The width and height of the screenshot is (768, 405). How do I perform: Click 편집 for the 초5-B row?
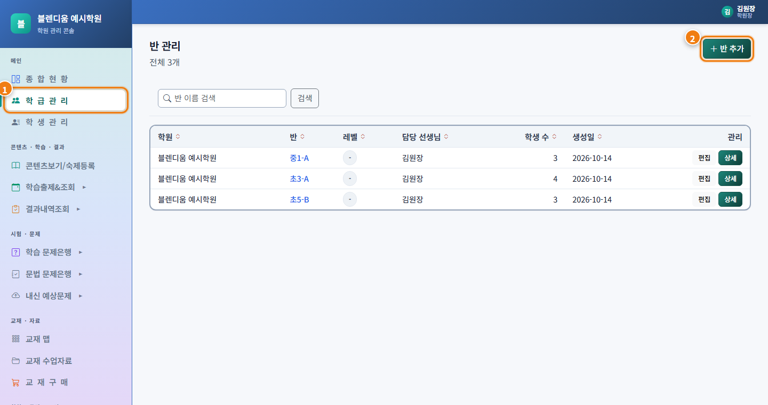704,200
